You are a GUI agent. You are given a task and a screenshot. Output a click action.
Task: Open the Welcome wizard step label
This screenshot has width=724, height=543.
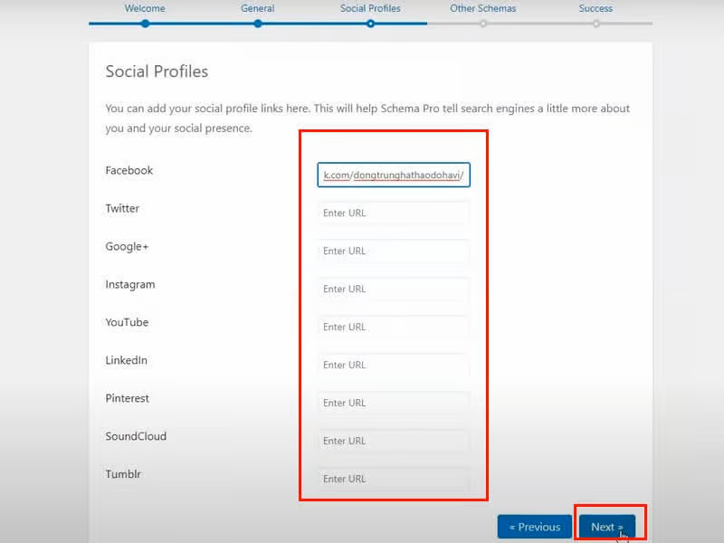click(145, 8)
